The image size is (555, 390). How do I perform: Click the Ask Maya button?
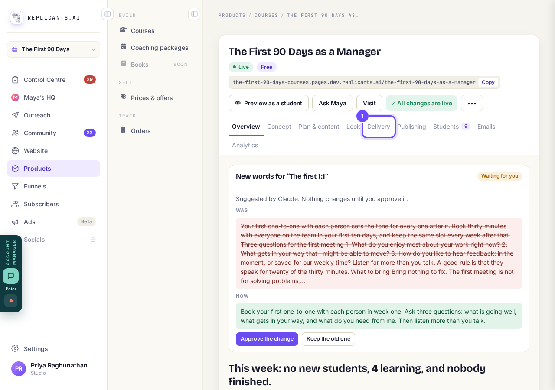[x=333, y=103]
